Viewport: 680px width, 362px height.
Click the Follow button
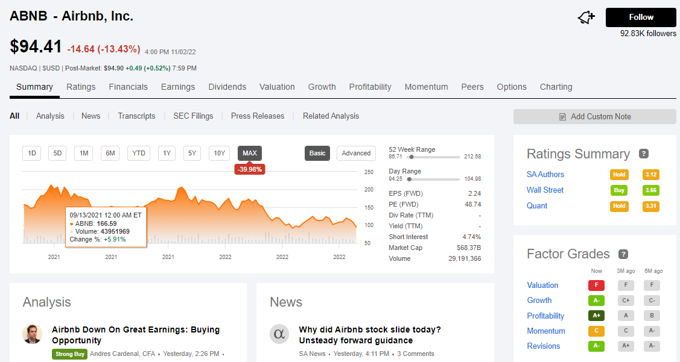coord(641,17)
